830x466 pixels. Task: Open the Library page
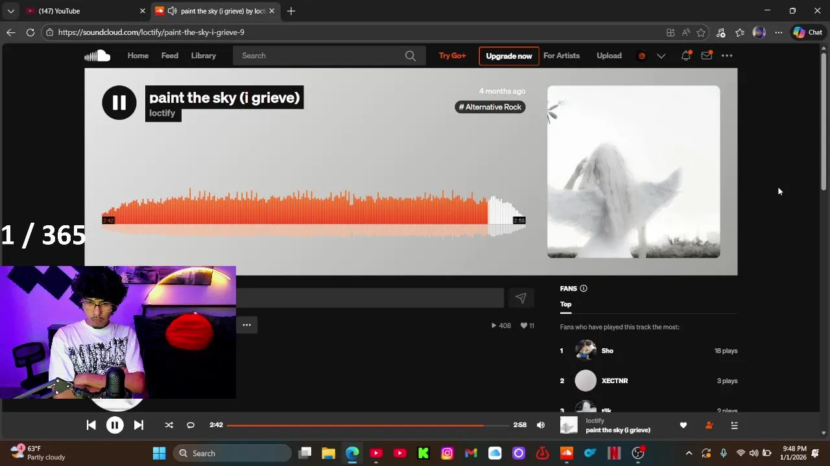204,56
